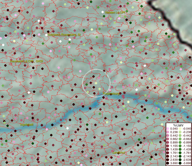Pick the -1.439 legend color swatch
Screen dimensions: 192x166
coord(180,149)
